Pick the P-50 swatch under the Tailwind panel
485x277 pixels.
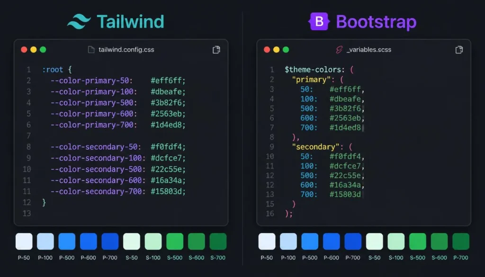coord(24,241)
